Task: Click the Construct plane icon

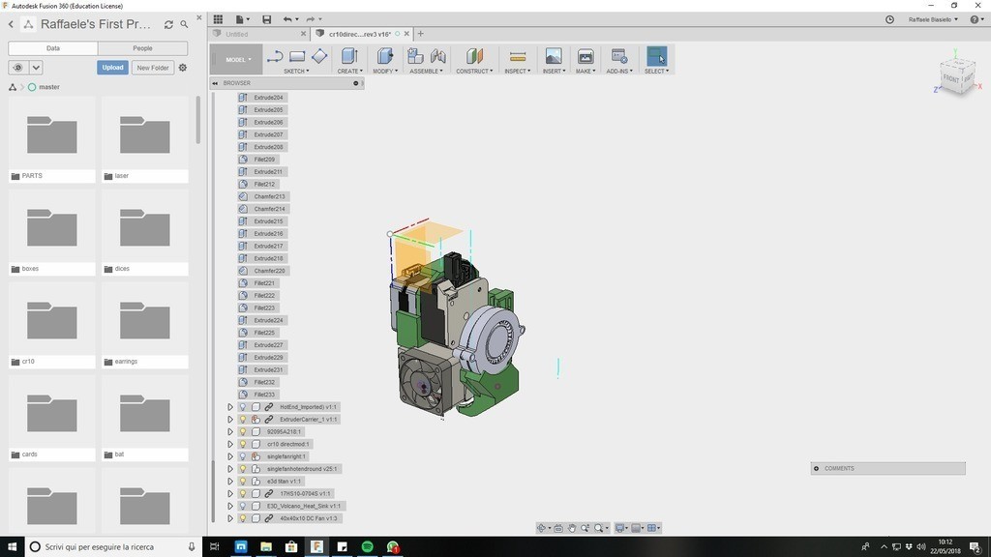Action: (x=474, y=56)
